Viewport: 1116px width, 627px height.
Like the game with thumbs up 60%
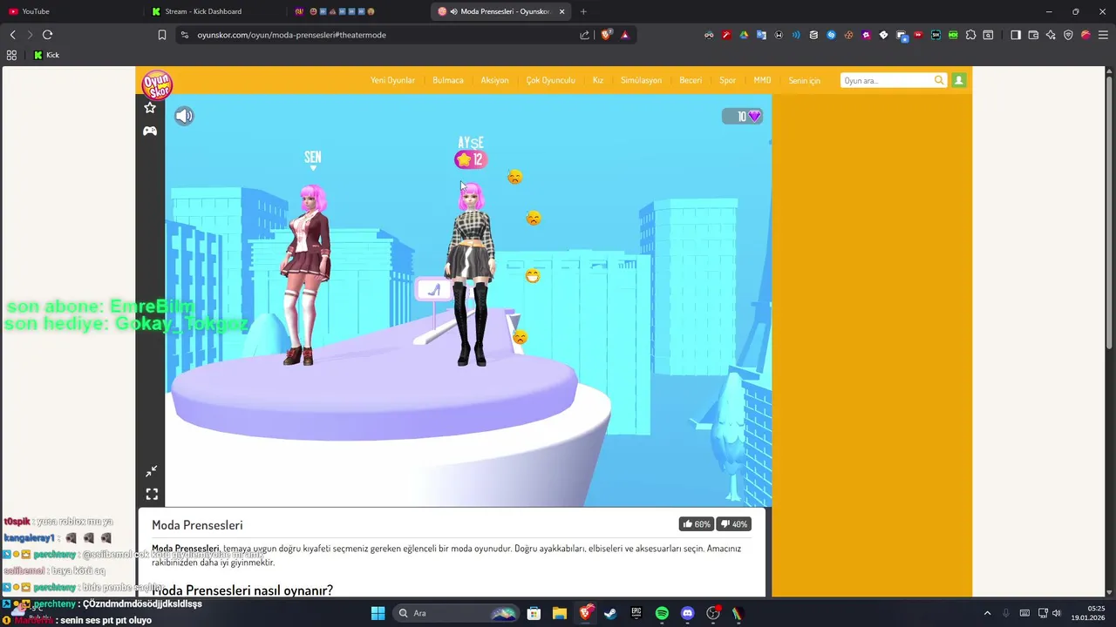[697, 524]
